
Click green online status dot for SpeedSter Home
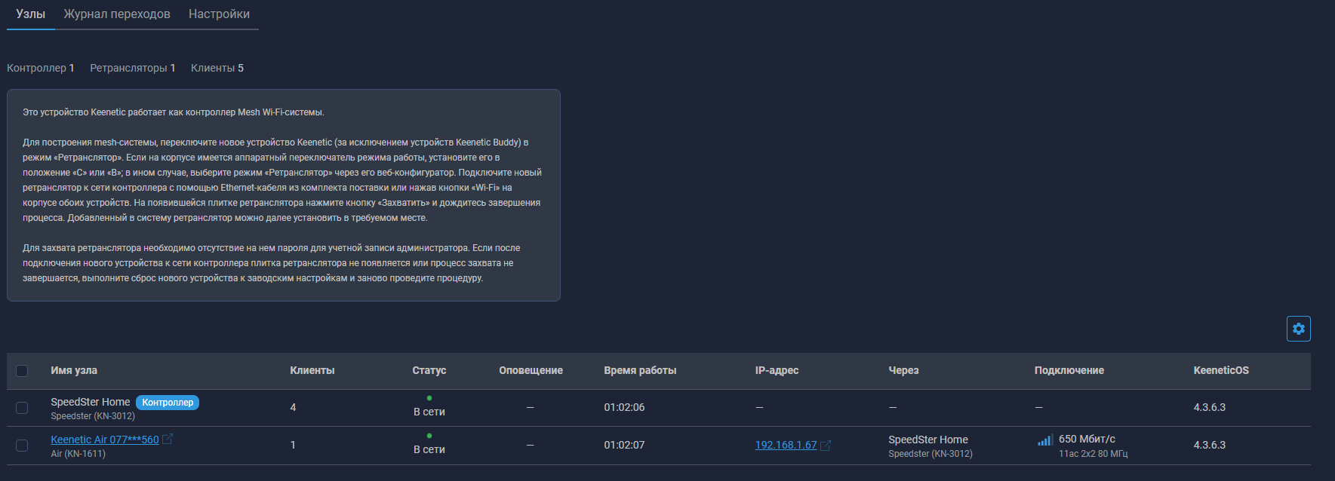[x=429, y=398]
